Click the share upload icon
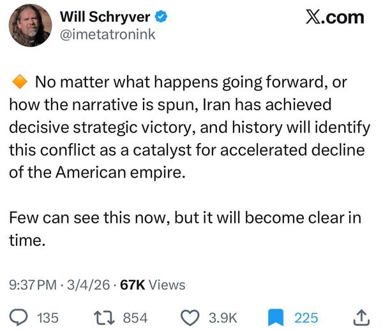 pos(359,317)
